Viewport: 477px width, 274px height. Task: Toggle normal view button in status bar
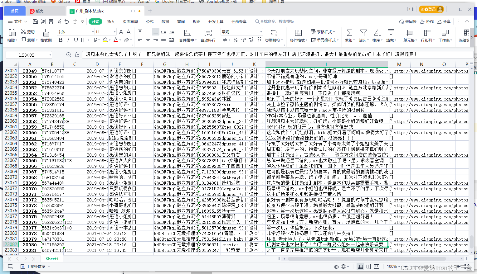point(360,267)
